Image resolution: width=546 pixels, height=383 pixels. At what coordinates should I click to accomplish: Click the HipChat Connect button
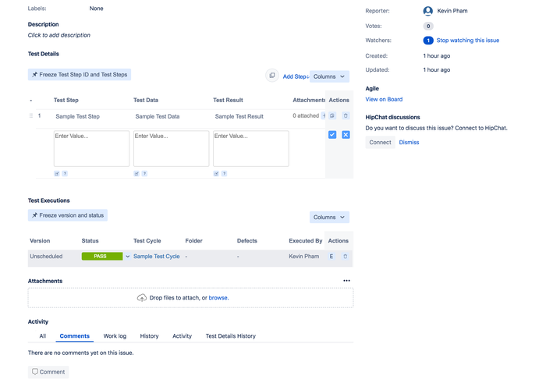click(x=381, y=143)
